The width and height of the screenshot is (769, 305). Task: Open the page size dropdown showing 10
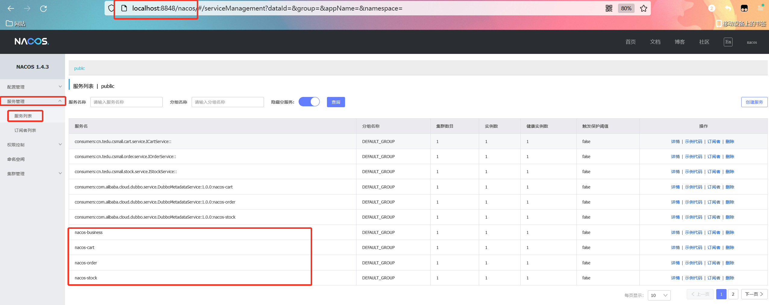click(659, 295)
